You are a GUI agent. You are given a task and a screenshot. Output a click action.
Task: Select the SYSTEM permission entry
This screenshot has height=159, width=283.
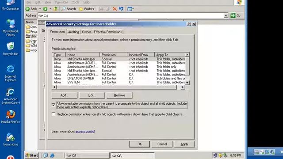pos(119,82)
